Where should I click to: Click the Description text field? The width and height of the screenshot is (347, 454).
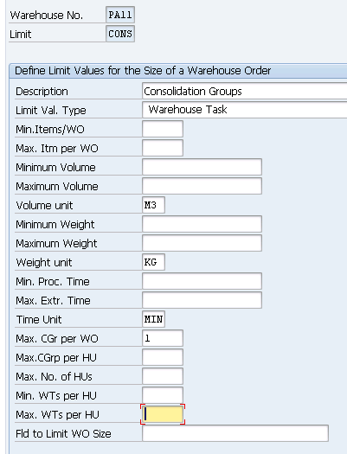coord(245,91)
